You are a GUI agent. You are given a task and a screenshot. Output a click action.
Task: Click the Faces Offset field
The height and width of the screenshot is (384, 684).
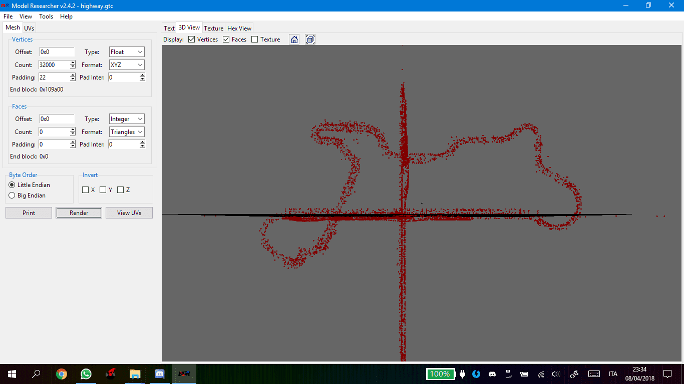[x=57, y=119]
